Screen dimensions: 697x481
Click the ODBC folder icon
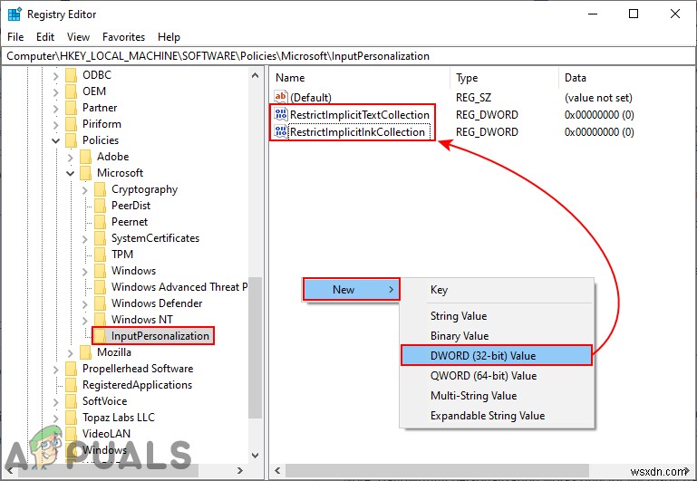tap(71, 75)
